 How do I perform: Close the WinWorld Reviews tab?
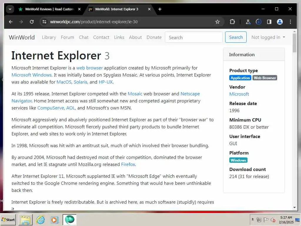click(x=79, y=9)
